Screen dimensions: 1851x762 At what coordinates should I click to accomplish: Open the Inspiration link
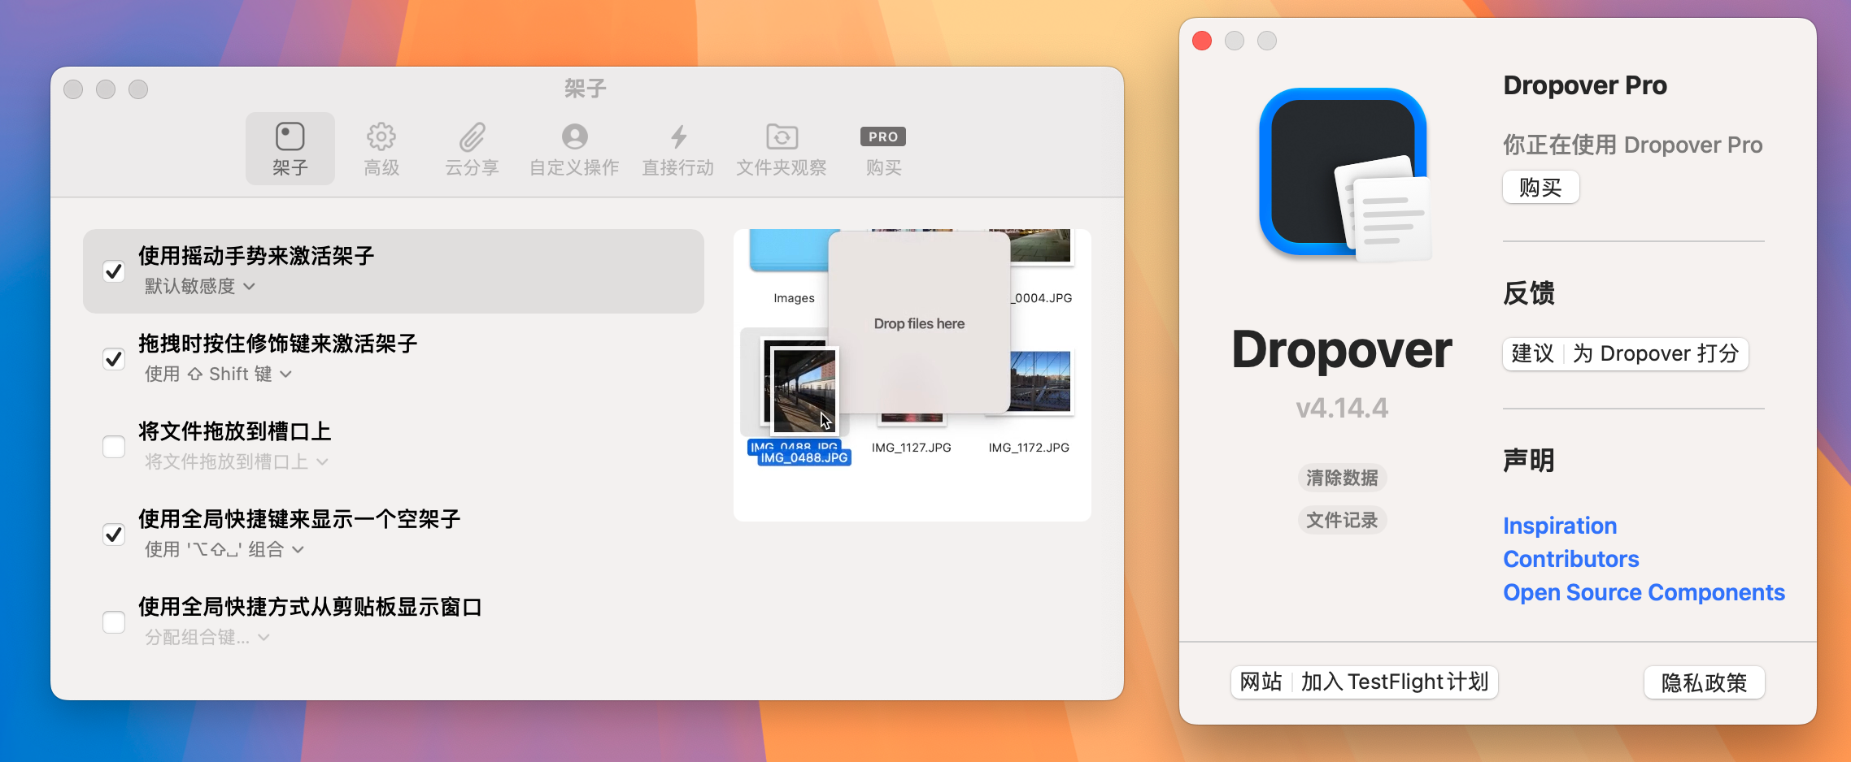[x=1560, y=526]
